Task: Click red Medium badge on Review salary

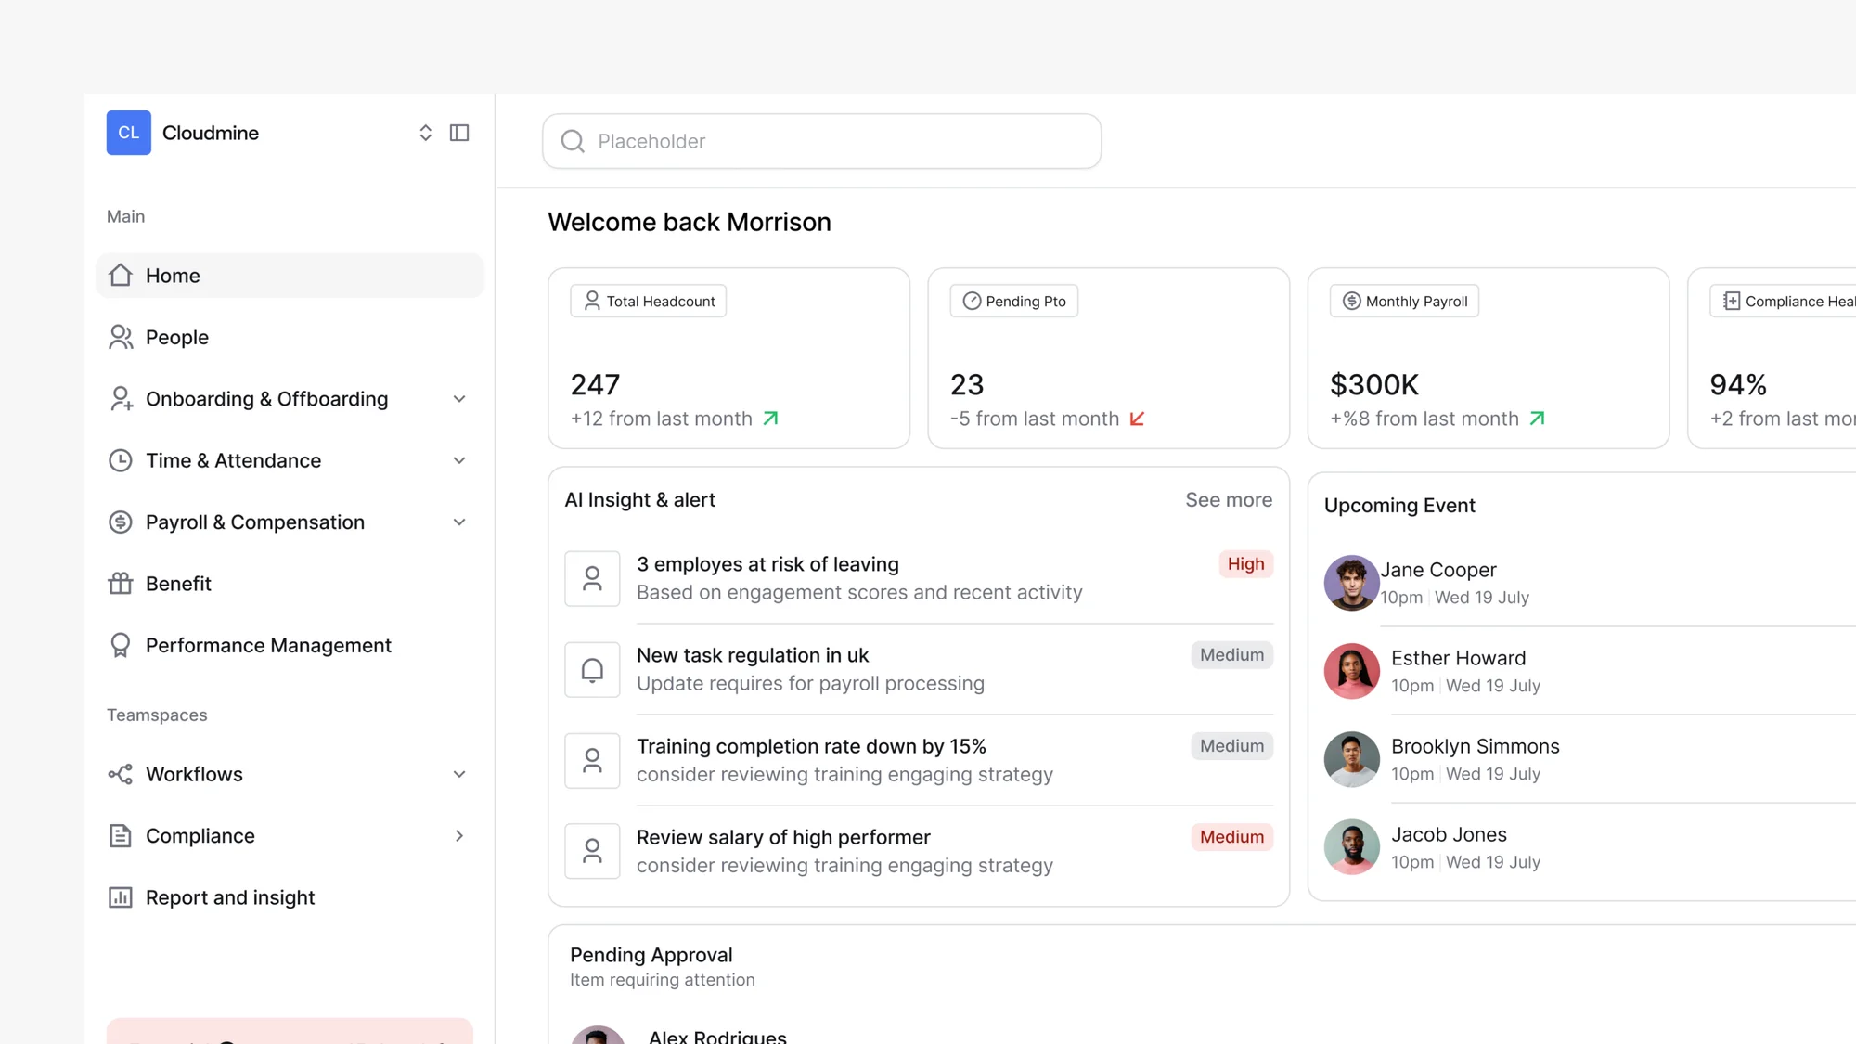Action: 1232,837
